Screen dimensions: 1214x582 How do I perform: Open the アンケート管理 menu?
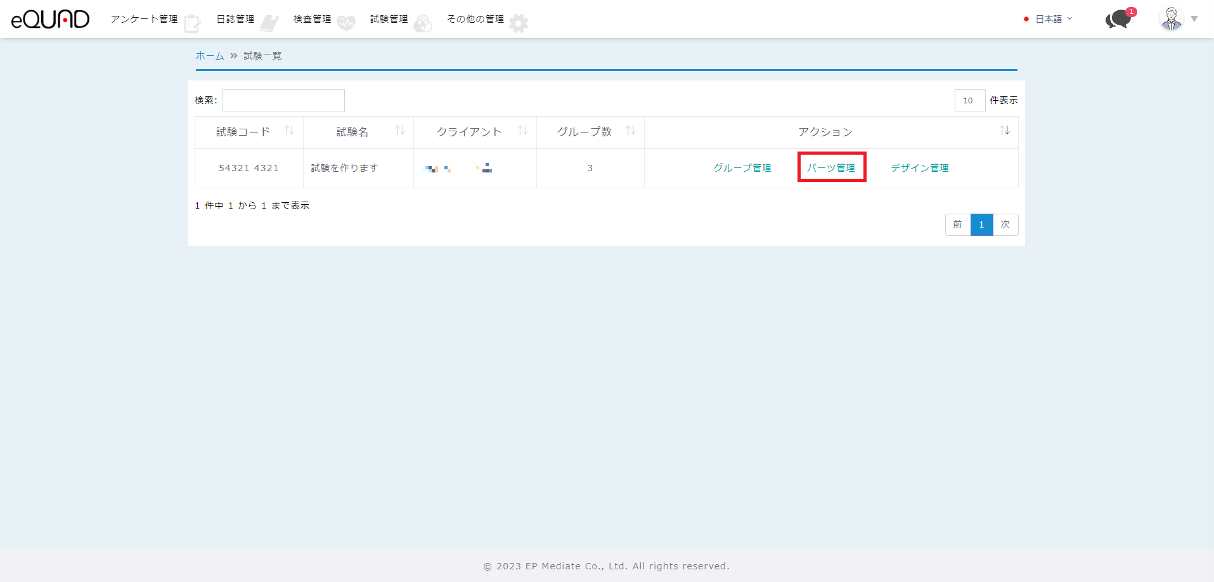144,19
